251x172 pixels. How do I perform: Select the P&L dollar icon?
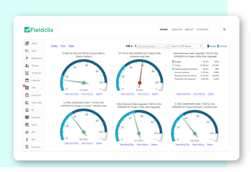(x=27, y=139)
